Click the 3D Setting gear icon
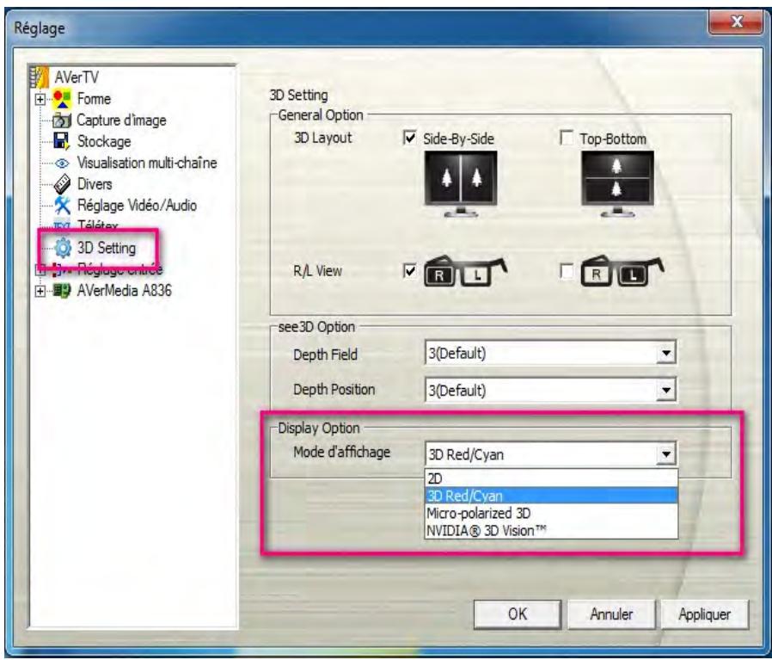This screenshot has width=772, height=660. [x=63, y=248]
